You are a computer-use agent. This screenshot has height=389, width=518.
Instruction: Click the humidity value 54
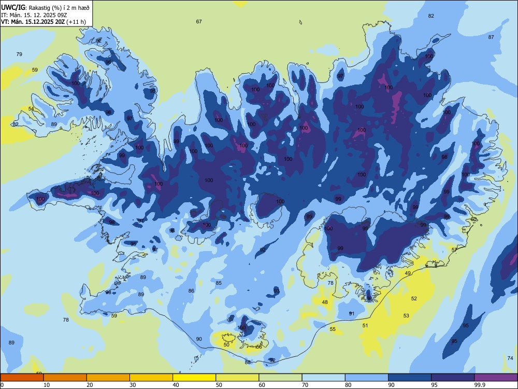pyautogui.click(x=31, y=108)
